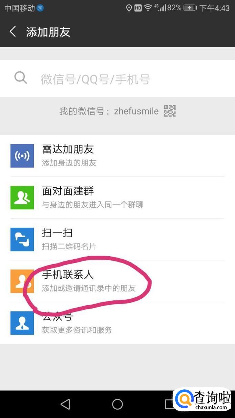The height and width of the screenshot is (418, 235).
Task: Open 雷达加朋友 option
Action: point(118,156)
